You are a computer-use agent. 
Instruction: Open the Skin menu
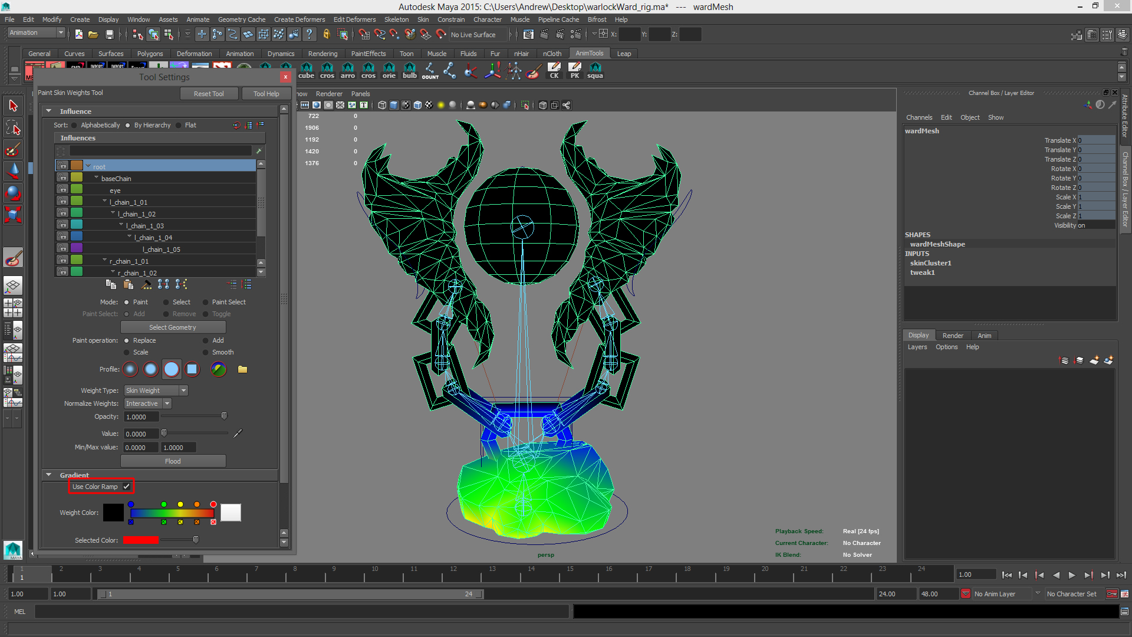pyautogui.click(x=423, y=19)
